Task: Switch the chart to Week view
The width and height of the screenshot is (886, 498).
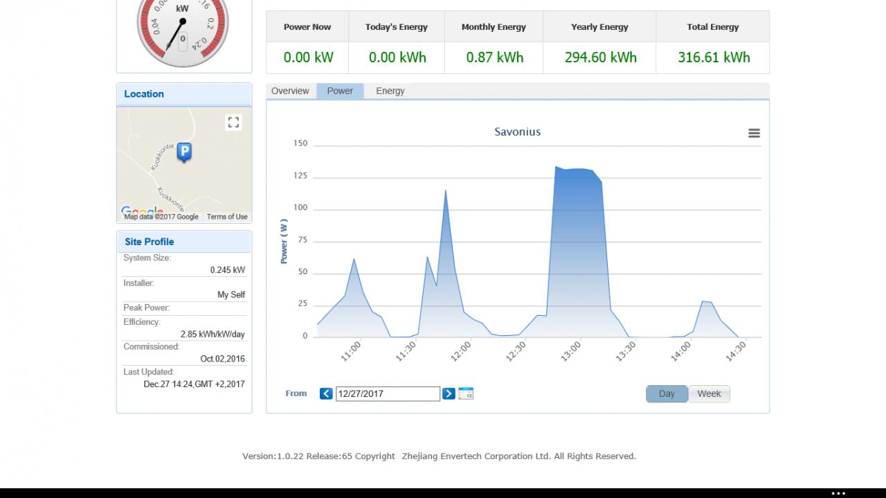Action: (709, 393)
